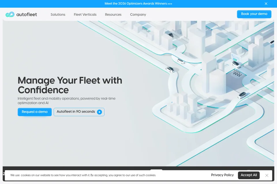277x184 pixels.
Task: Click the autofleet logo
Action: (x=21, y=14)
